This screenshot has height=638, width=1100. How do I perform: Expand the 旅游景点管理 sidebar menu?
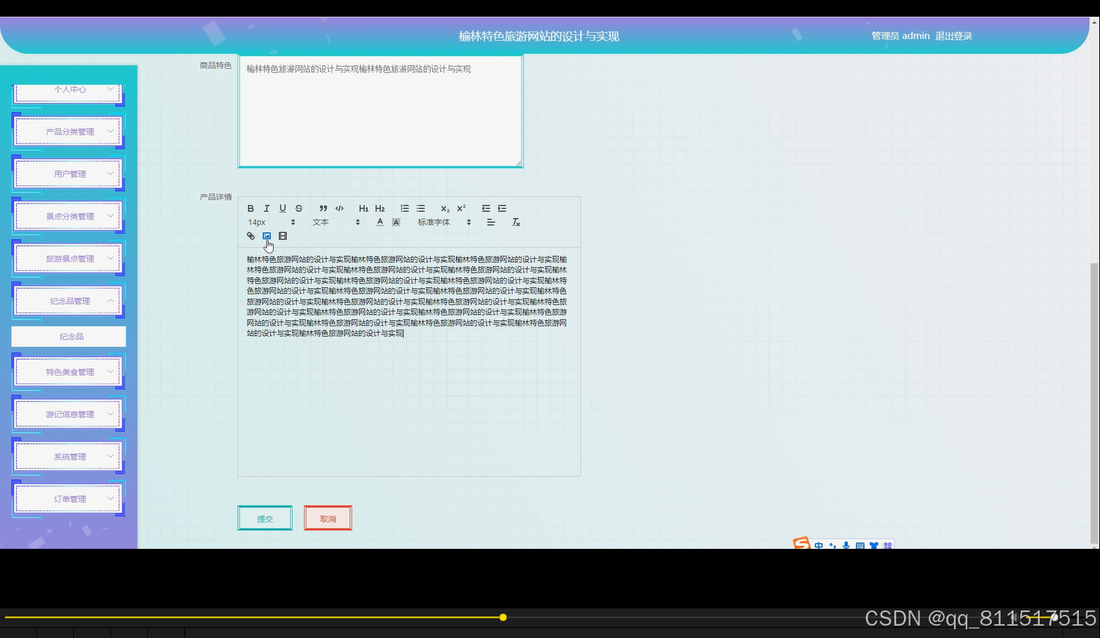68,259
